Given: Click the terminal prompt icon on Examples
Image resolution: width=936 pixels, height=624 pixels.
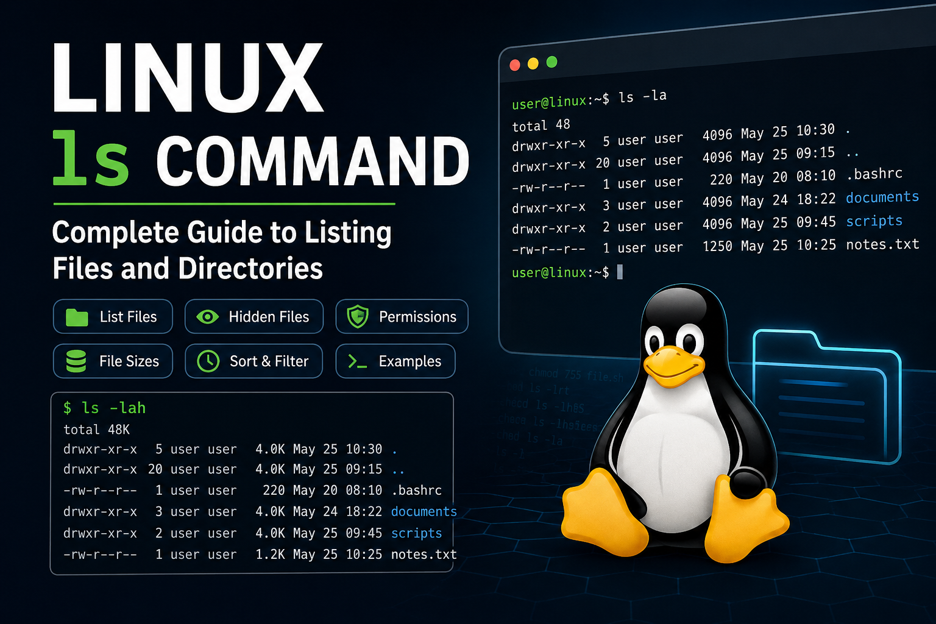Looking at the screenshot, I should pos(357,362).
